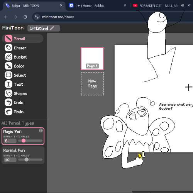The height and width of the screenshot is (193, 193).
Task: Close the Home Roblox tab
Action: point(125,5)
